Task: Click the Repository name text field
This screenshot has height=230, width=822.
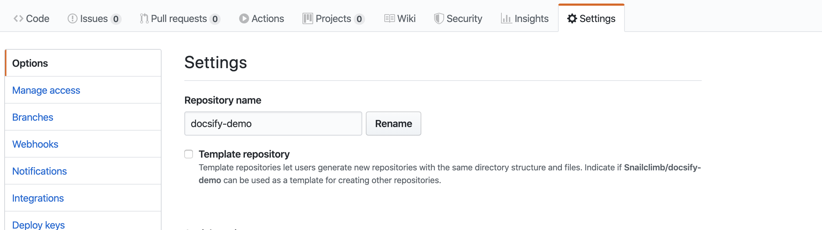Action: pyautogui.click(x=273, y=124)
